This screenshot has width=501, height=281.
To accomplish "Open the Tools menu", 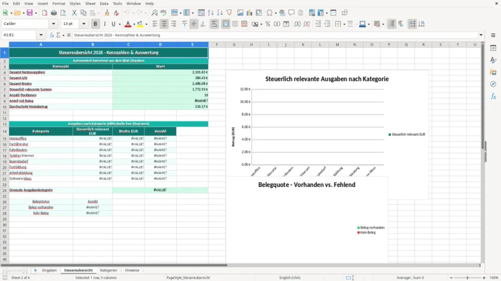I will tap(117, 3).
